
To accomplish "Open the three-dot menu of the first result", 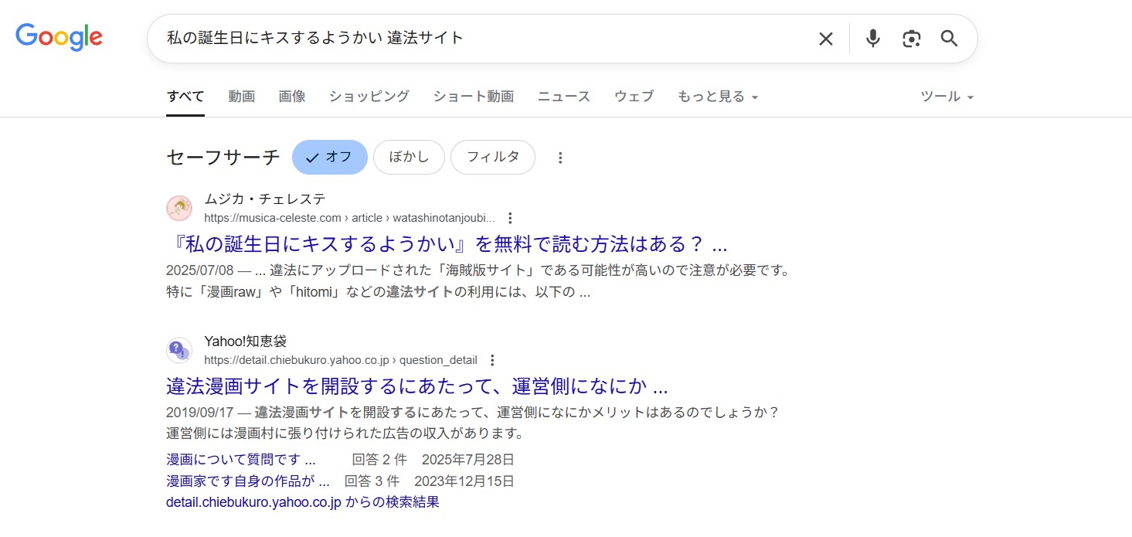I will point(511,217).
